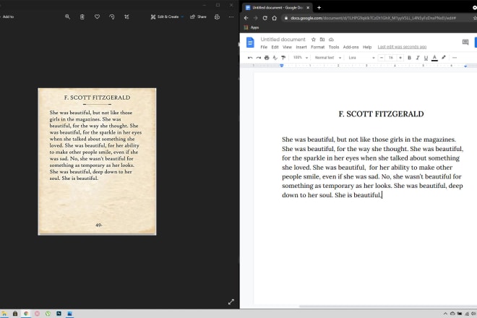Open the Lora font dropdown
The image size is (477, 318).
[361, 58]
